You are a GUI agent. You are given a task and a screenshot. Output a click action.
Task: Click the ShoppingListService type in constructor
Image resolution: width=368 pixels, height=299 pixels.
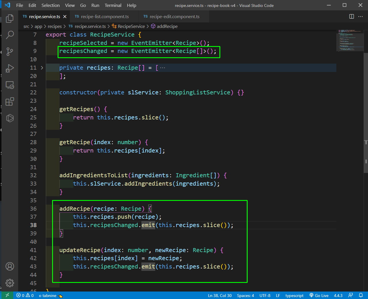point(198,93)
